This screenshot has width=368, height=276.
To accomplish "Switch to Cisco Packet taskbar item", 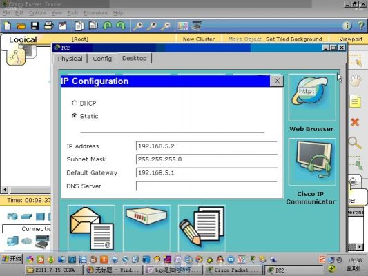I will (x=233, y=270).
